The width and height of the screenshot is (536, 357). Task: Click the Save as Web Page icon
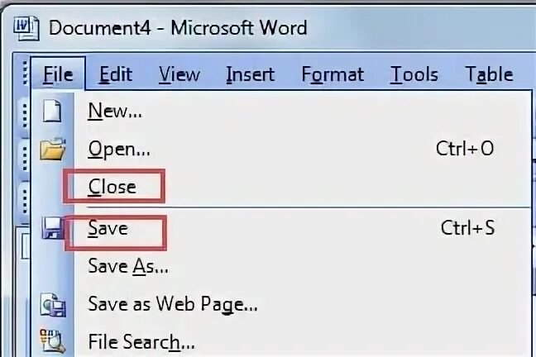(53, 304)
